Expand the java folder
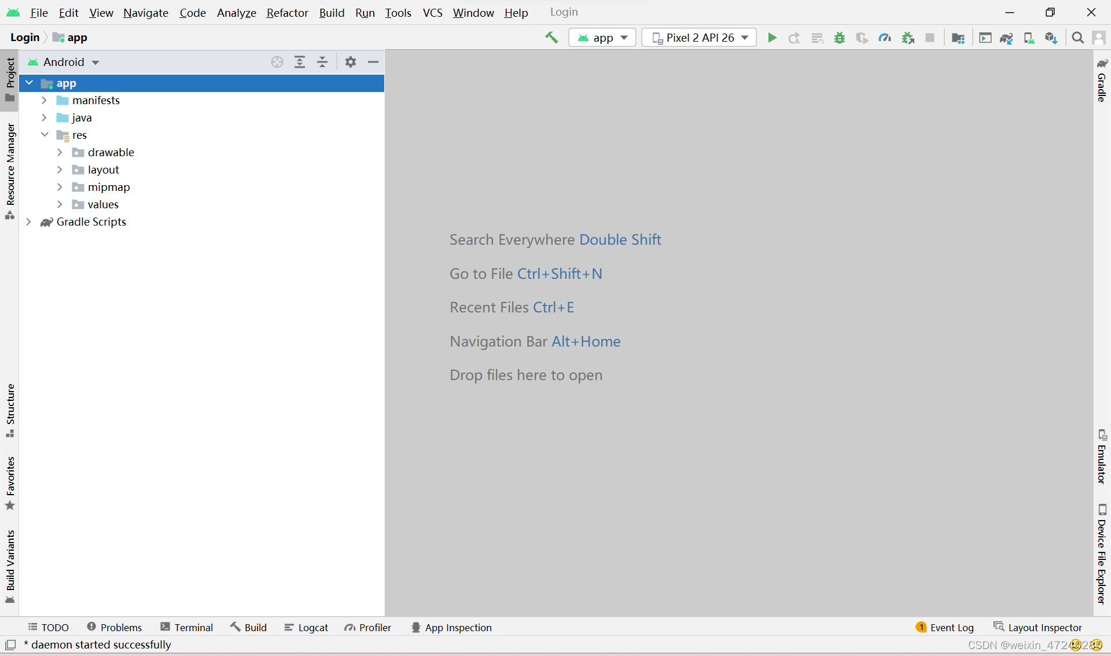Image resolution: width=1111 pixels, height=656 pixels. pos(44,117)
